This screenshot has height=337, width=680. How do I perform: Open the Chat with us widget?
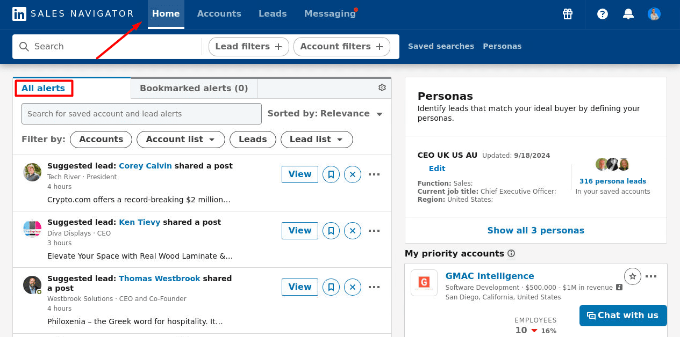click(x=623, y=316)
